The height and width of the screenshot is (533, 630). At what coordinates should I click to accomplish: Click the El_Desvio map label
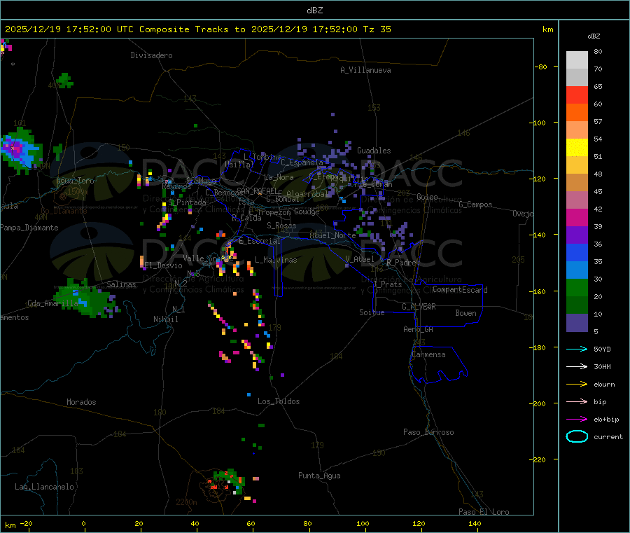pos(163,265)
